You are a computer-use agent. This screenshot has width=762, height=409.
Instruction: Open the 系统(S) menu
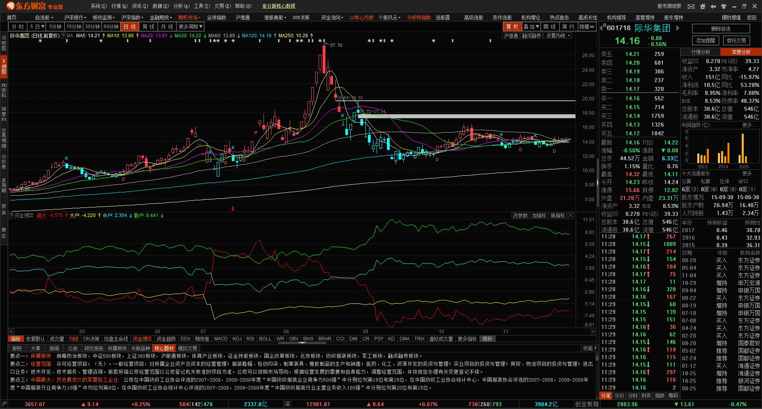tap(99, 6)
